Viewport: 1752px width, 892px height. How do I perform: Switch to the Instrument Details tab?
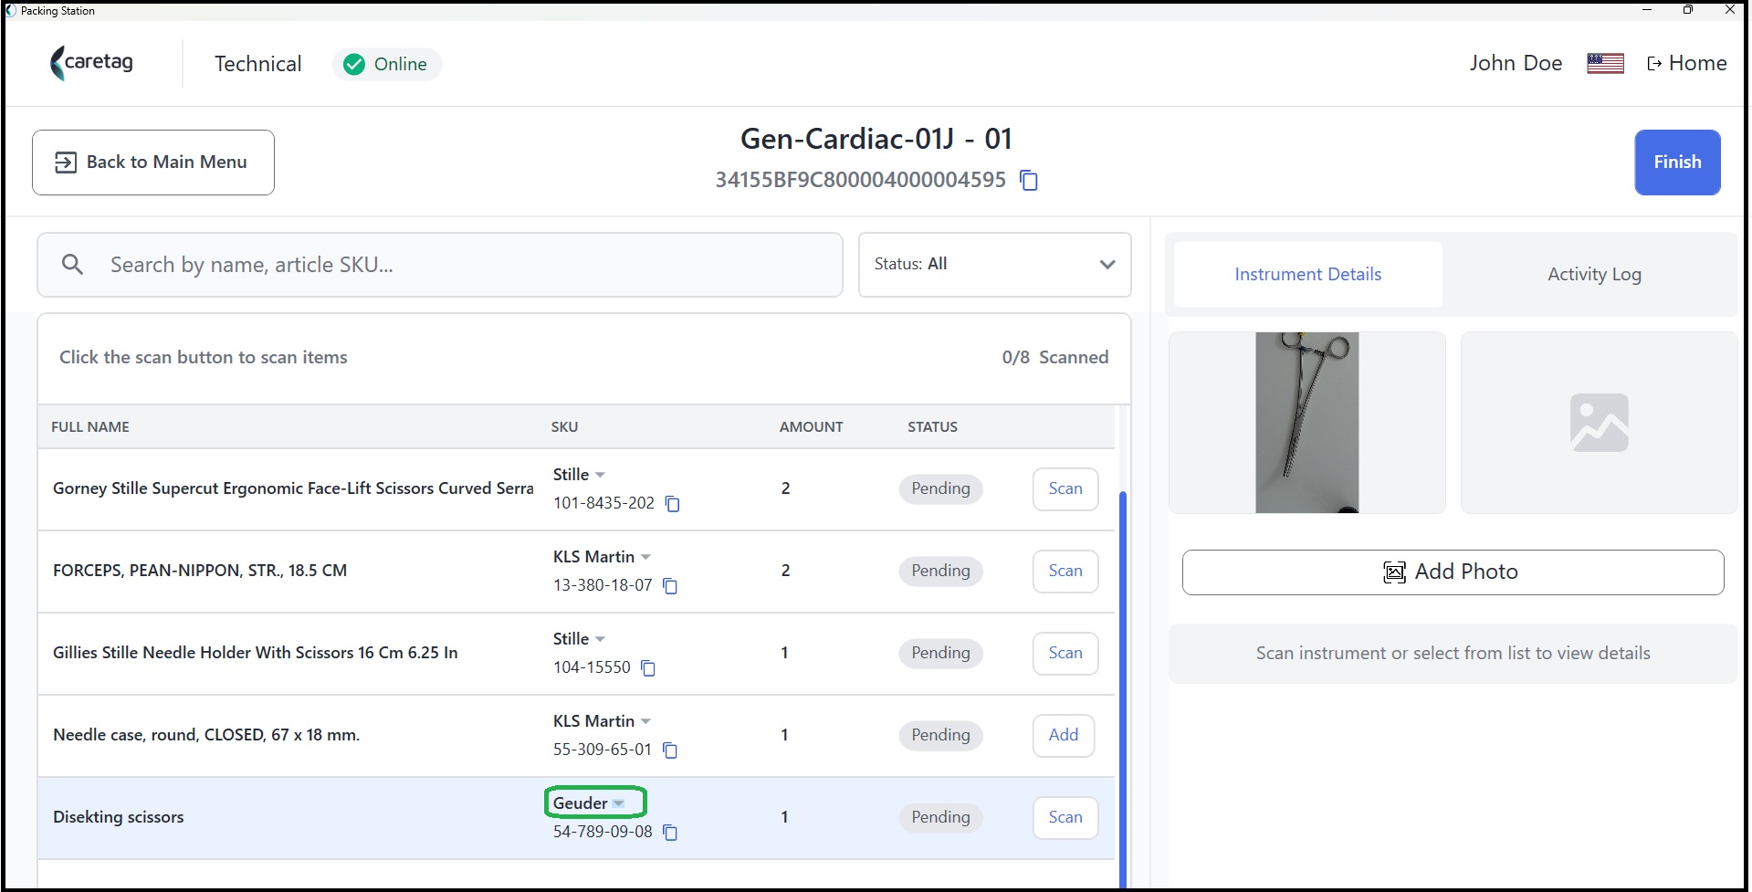[x=1307, y=274]
